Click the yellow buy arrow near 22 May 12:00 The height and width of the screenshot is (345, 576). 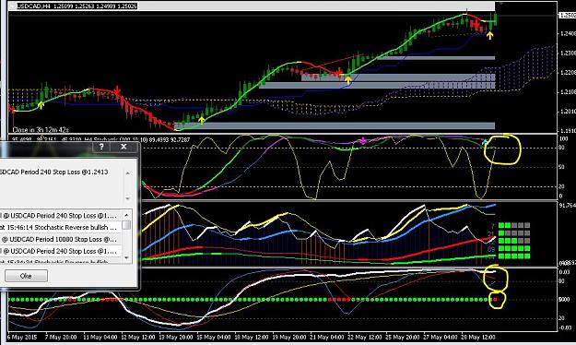click(347, 80)
